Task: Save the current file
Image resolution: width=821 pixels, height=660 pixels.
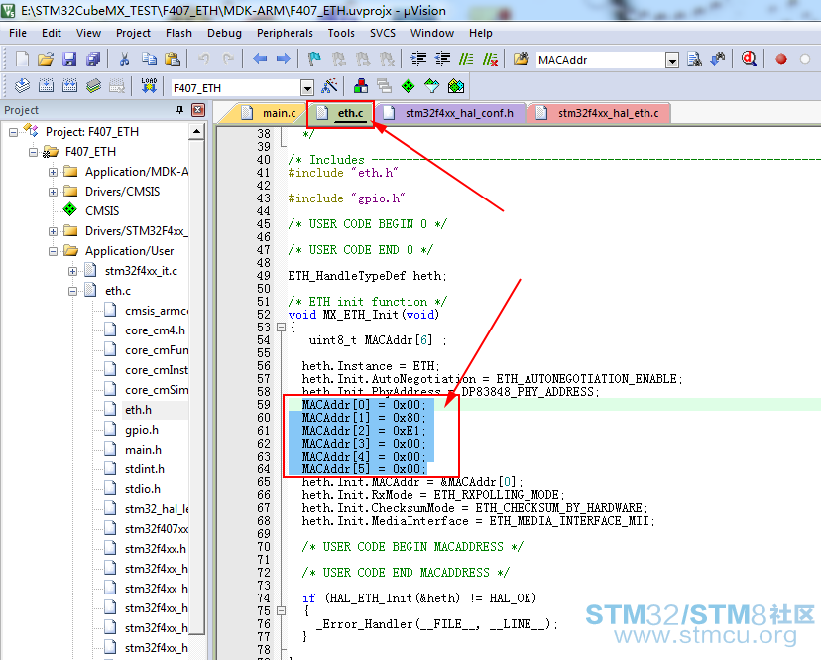Action: click(x=69, y=59)
